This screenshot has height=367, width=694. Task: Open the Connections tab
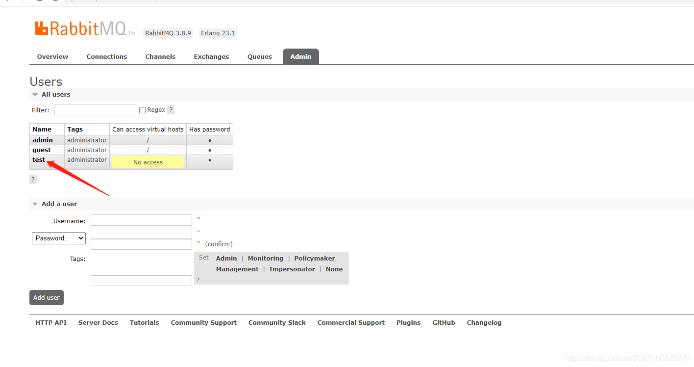pos(106,56)
